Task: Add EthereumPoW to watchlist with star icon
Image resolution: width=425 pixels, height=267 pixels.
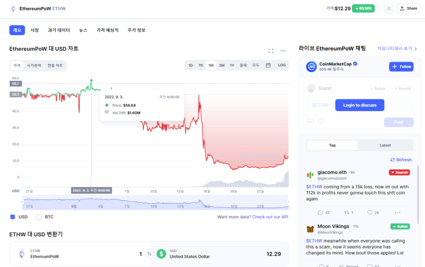Action: [389, 8]
